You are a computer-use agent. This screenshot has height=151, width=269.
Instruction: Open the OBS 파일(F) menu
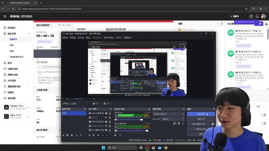point(65,38)
